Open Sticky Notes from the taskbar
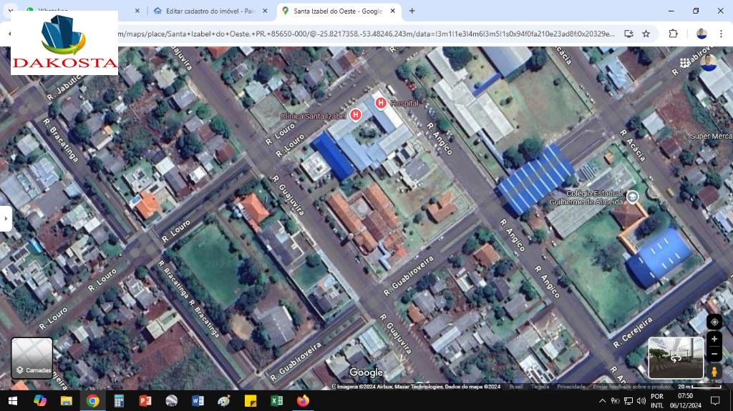 pyautogui.click(x=250, y=401)
